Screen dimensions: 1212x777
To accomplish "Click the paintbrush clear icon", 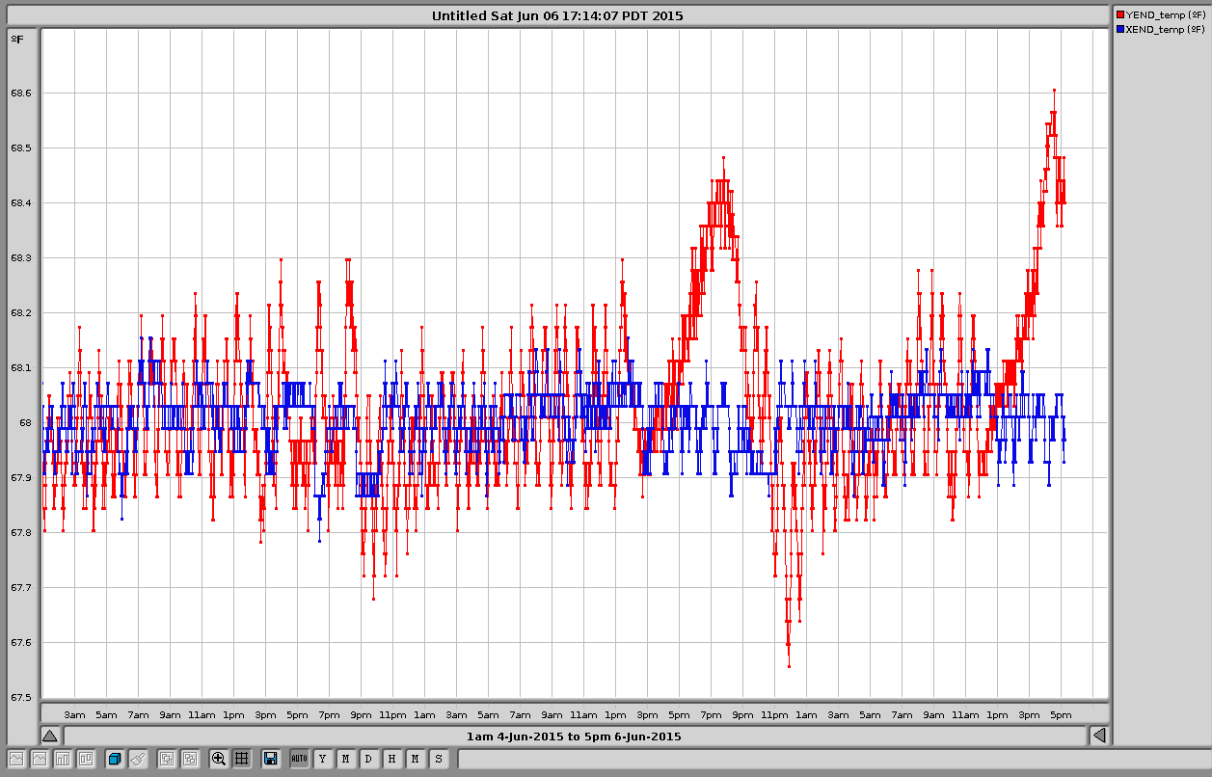I will tap(138, 759).
